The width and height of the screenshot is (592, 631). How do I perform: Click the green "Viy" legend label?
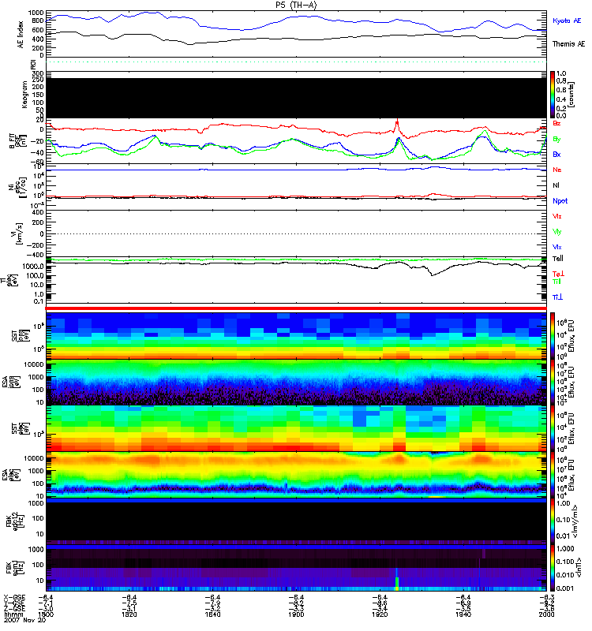coord(557,232)
